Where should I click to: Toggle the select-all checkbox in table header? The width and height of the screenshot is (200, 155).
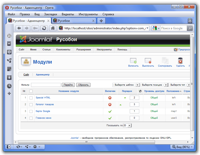pyautogui.click(x=31, y=91)
